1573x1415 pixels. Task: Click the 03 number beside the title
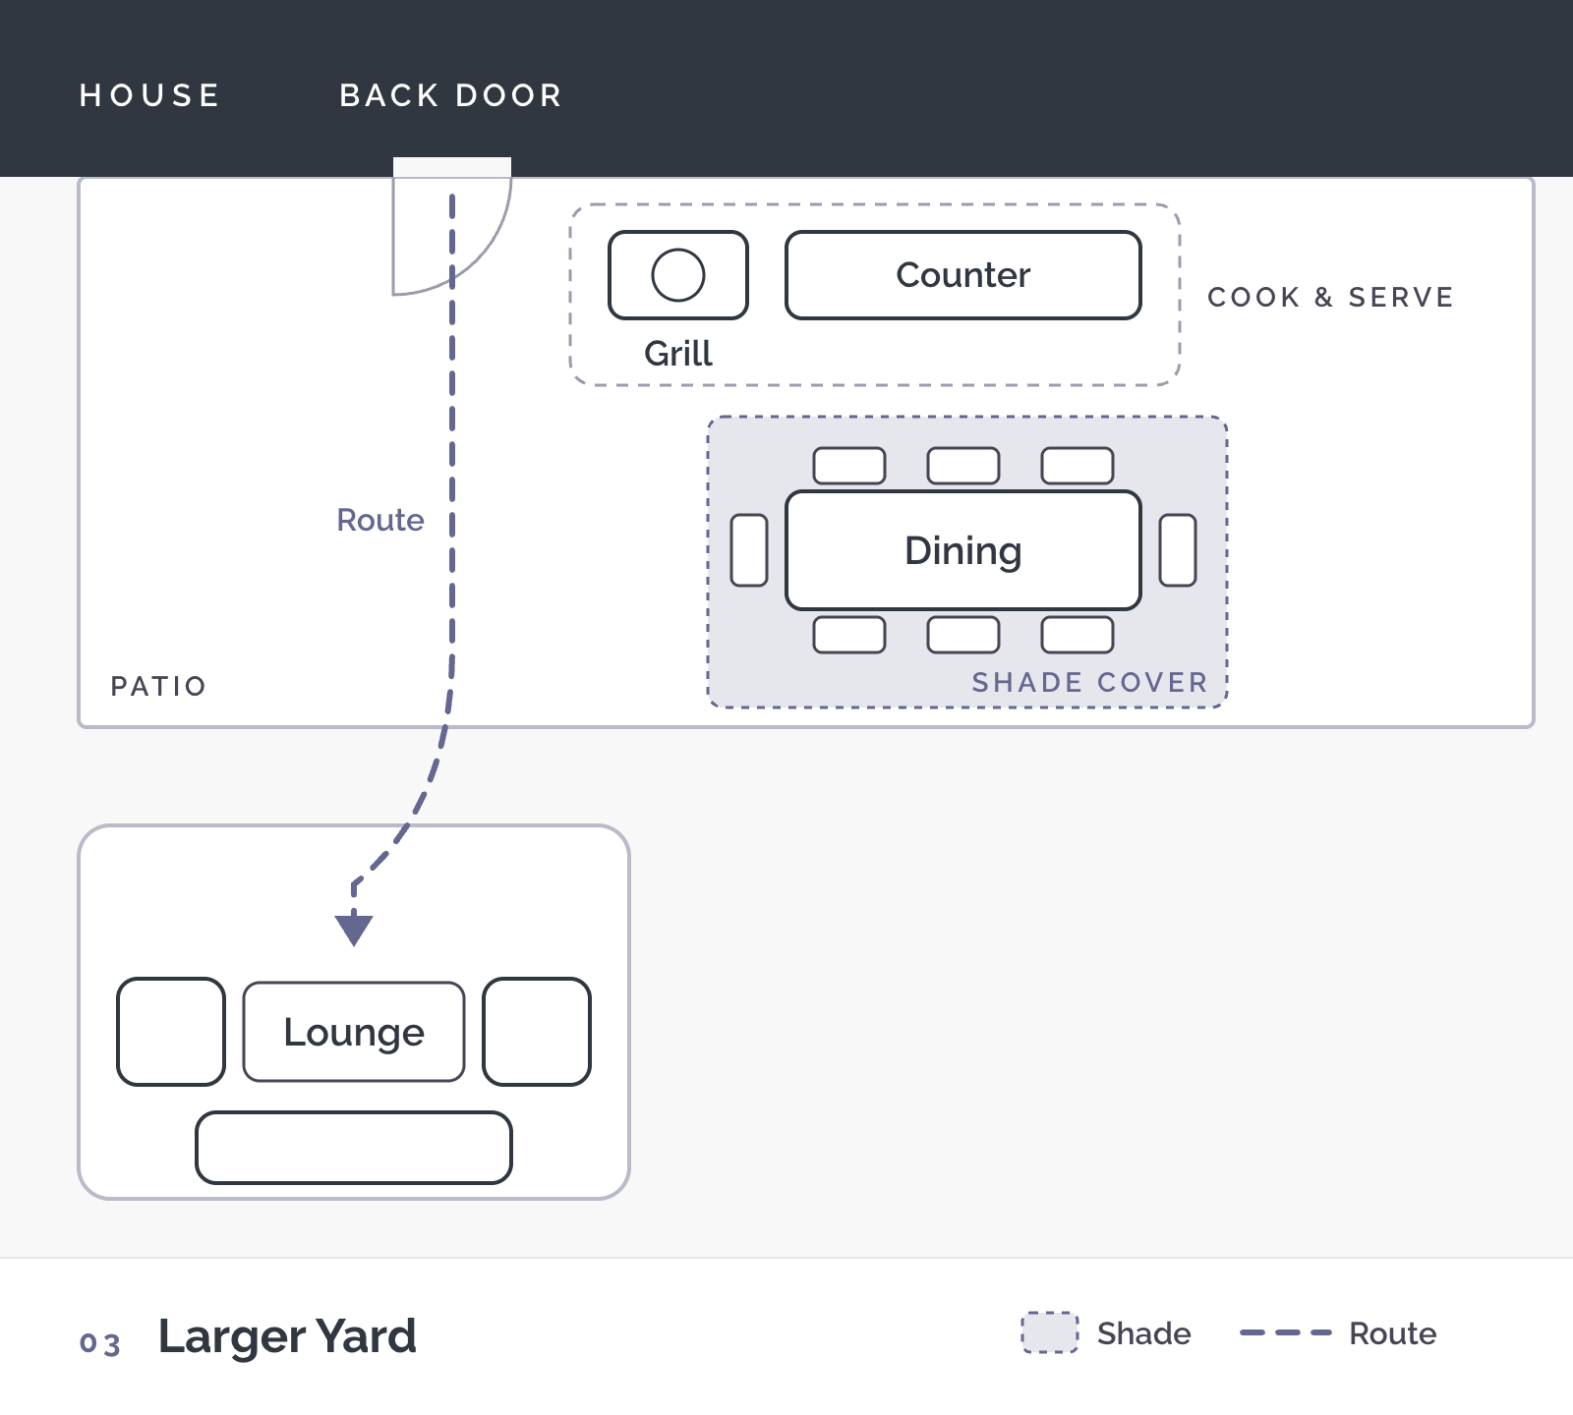point(100,1343)
